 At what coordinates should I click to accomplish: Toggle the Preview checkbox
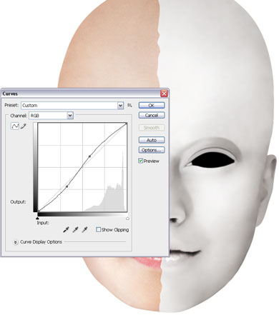point(140,161)
